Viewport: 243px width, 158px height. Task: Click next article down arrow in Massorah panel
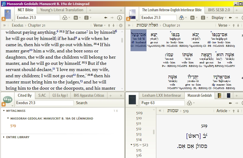click(x=238, y=111)
